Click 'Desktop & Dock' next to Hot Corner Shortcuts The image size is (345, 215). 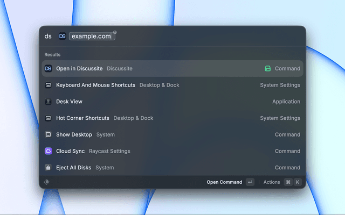point(133,118)
